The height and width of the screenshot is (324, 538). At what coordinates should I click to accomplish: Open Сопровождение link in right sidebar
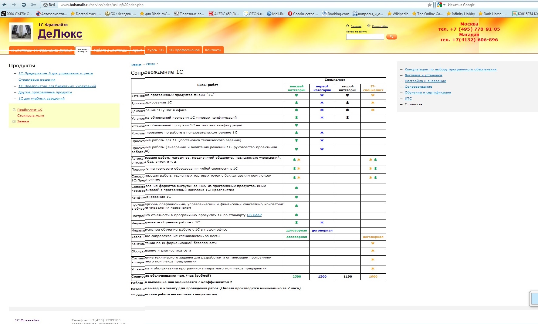pos(418,87)
